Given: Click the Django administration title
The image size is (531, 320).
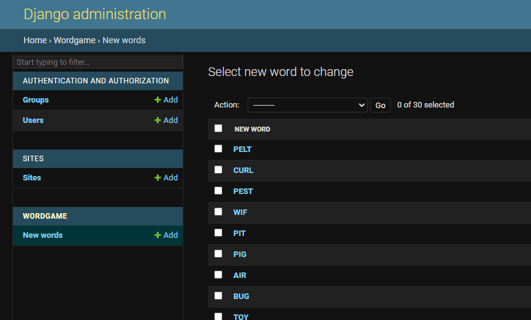Looking at the screenshot, I should coord(94,14).
